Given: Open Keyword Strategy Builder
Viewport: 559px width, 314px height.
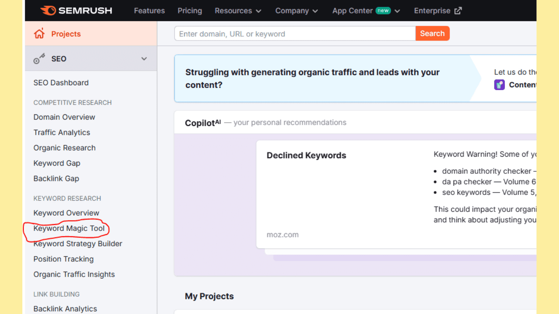Looking at the screenshot, I should click(78, 244).
